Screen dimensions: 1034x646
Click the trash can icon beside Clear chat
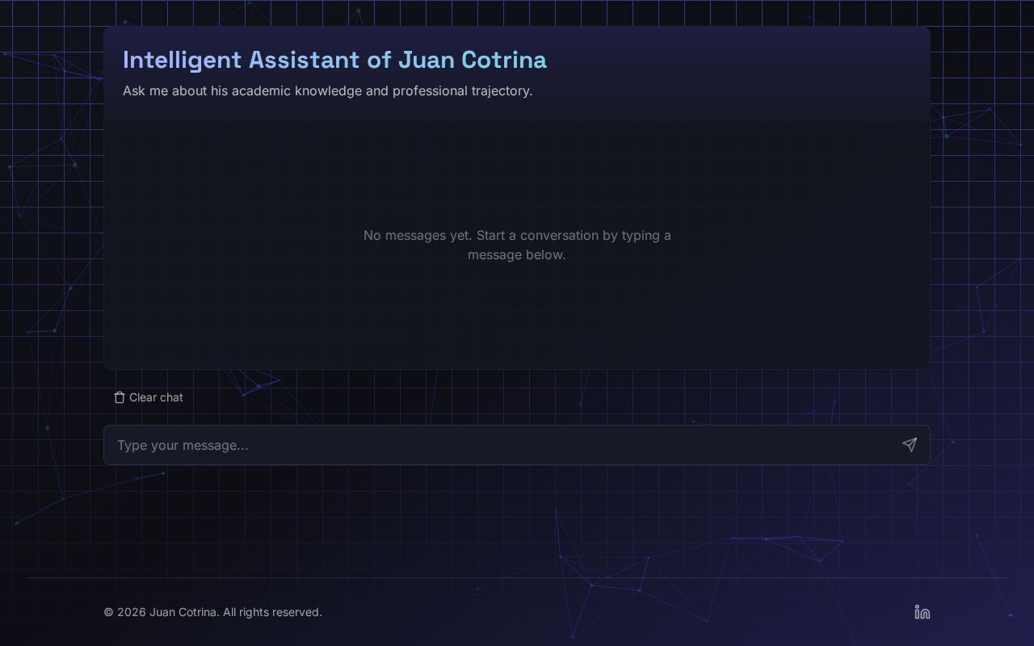click(120, 397)
